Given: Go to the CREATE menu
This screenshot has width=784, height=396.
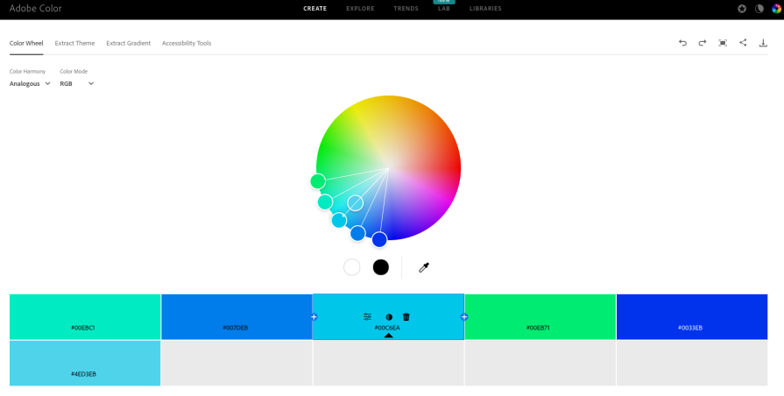Looking at the screenshot, I should (315, 9).
